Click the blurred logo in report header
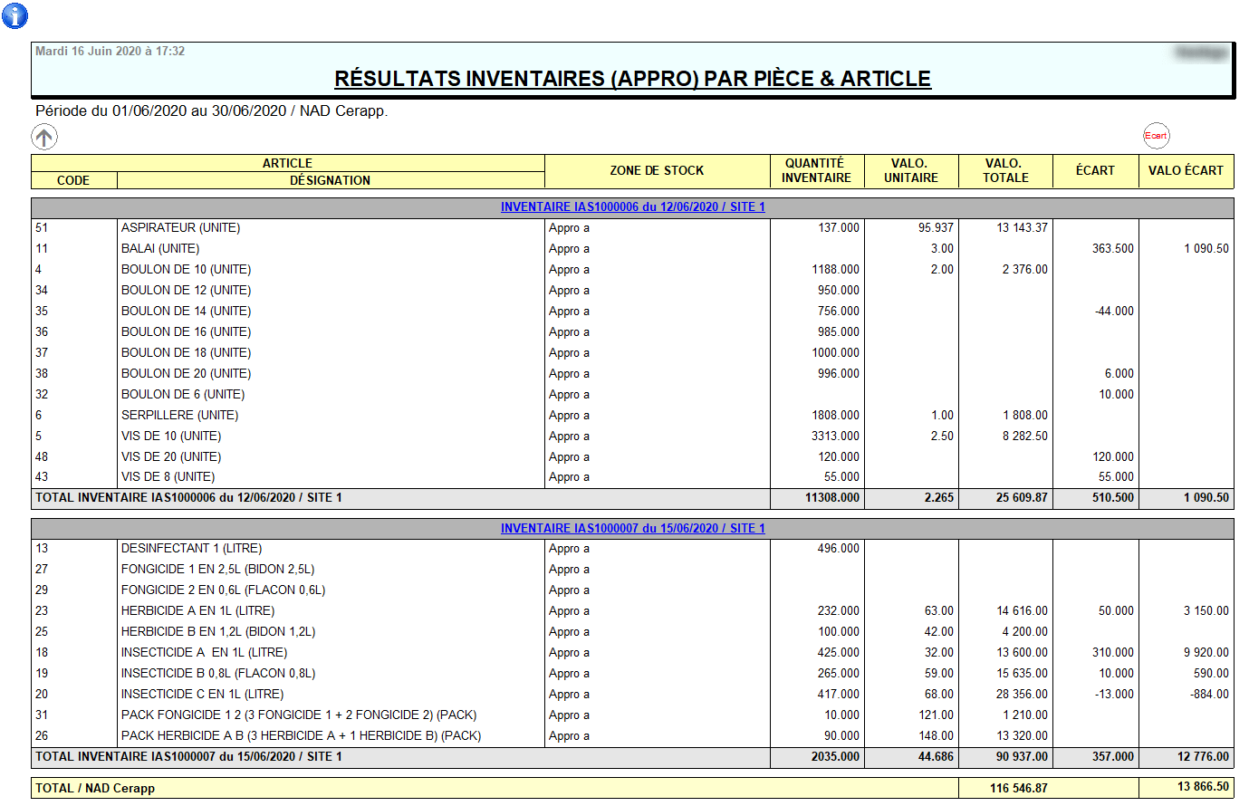The height and width of the screenshot is (806, 1249). pos(1201,53)
